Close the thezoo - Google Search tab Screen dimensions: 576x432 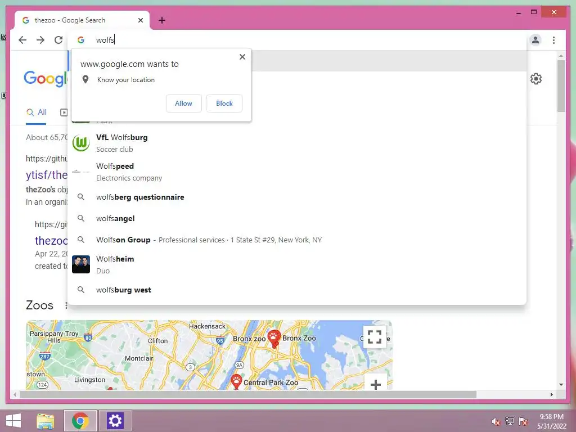point(140,20)
